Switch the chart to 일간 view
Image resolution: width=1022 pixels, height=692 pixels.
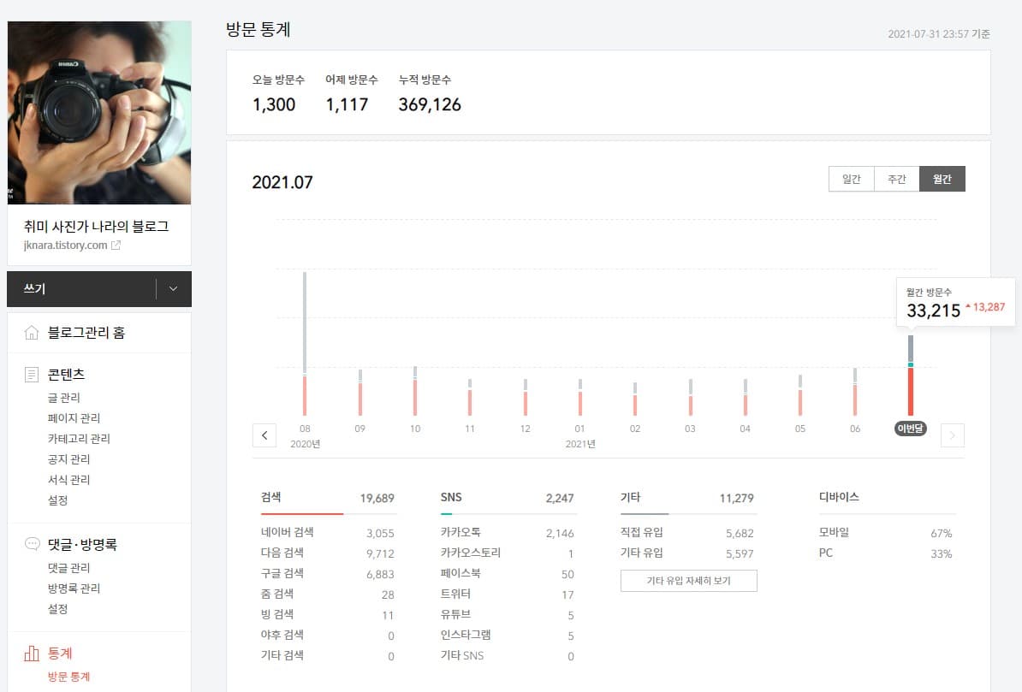point(851,179)
